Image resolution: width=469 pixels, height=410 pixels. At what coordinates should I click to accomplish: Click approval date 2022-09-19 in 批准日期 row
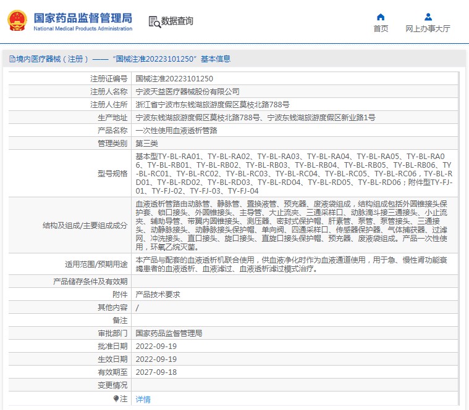156,346
